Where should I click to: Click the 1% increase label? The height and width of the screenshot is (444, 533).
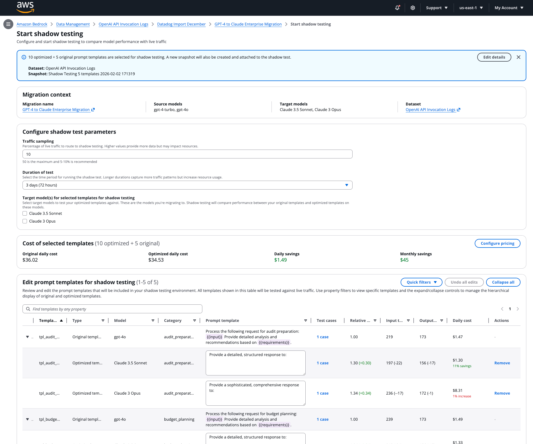(462, 396)
